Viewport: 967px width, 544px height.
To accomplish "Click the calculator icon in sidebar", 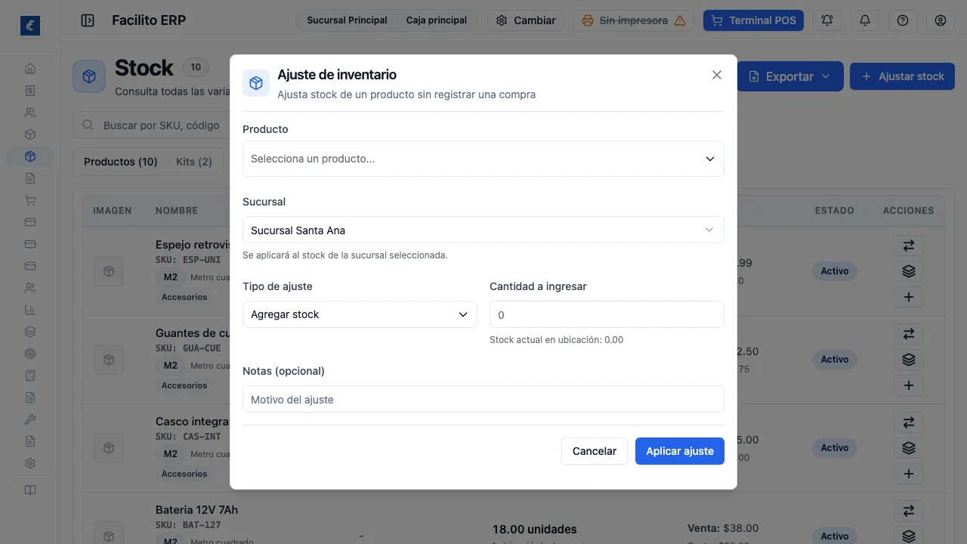I will click(30, 376).
